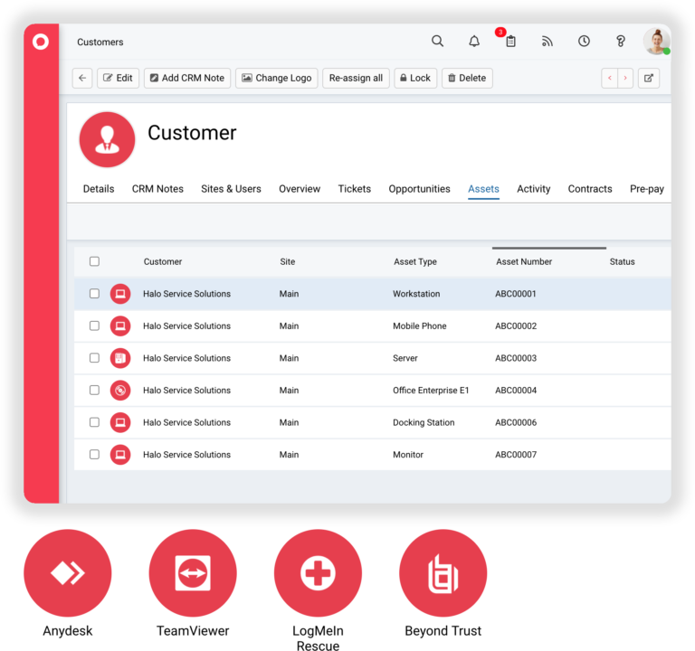695x651 pixels.
Task: Click the Lock button
Action: click(x=415, y=78)
